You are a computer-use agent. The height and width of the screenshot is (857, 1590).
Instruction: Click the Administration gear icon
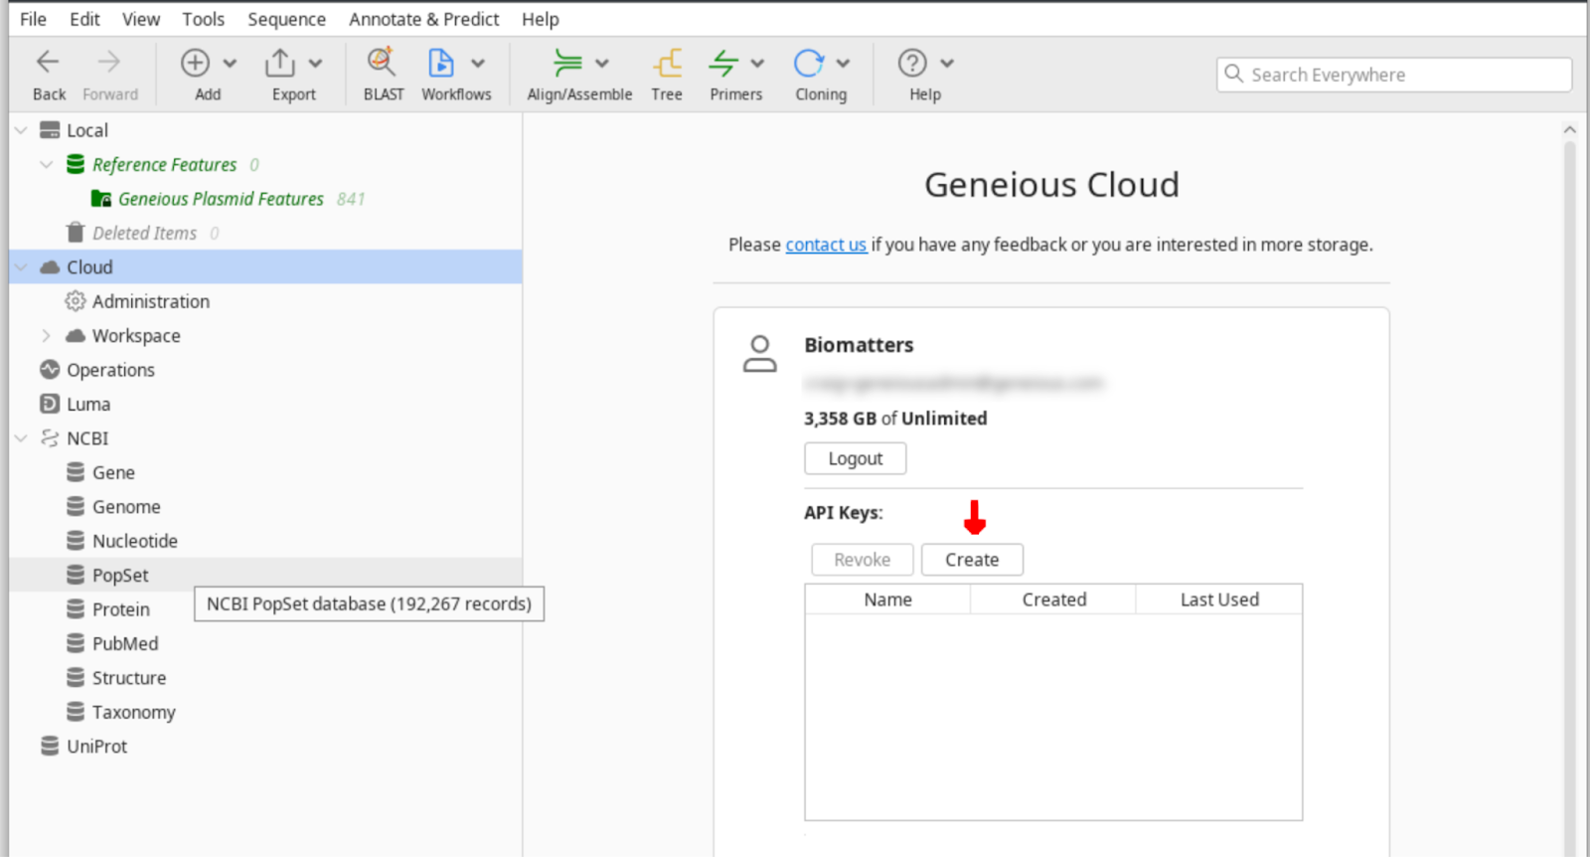coord(76,301)
